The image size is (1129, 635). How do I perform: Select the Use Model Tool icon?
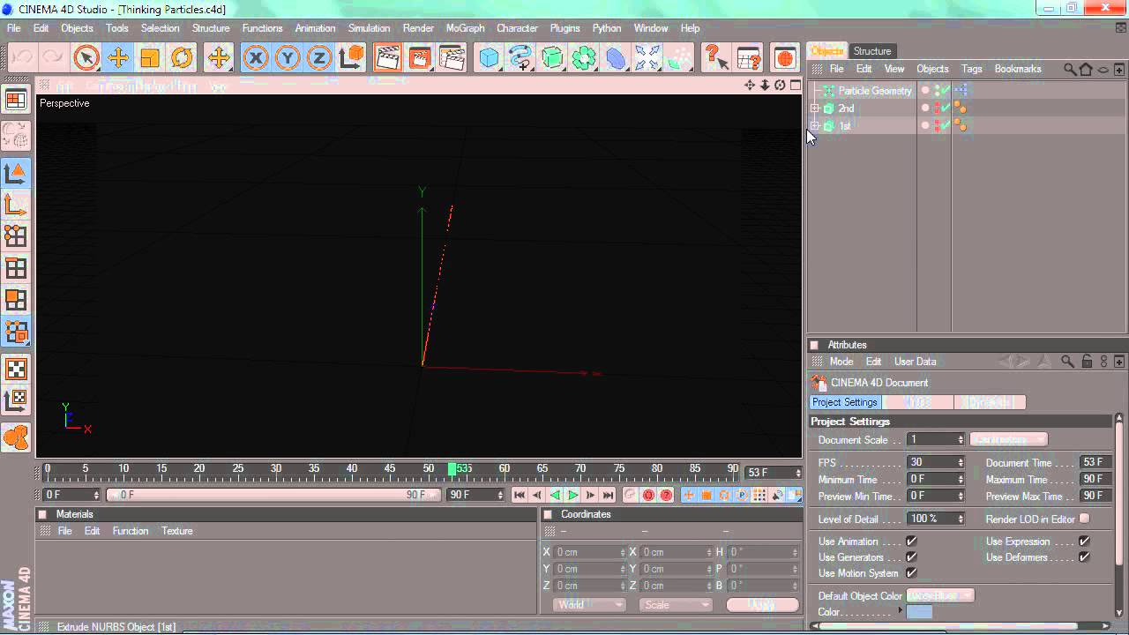(x=16, y=174)
